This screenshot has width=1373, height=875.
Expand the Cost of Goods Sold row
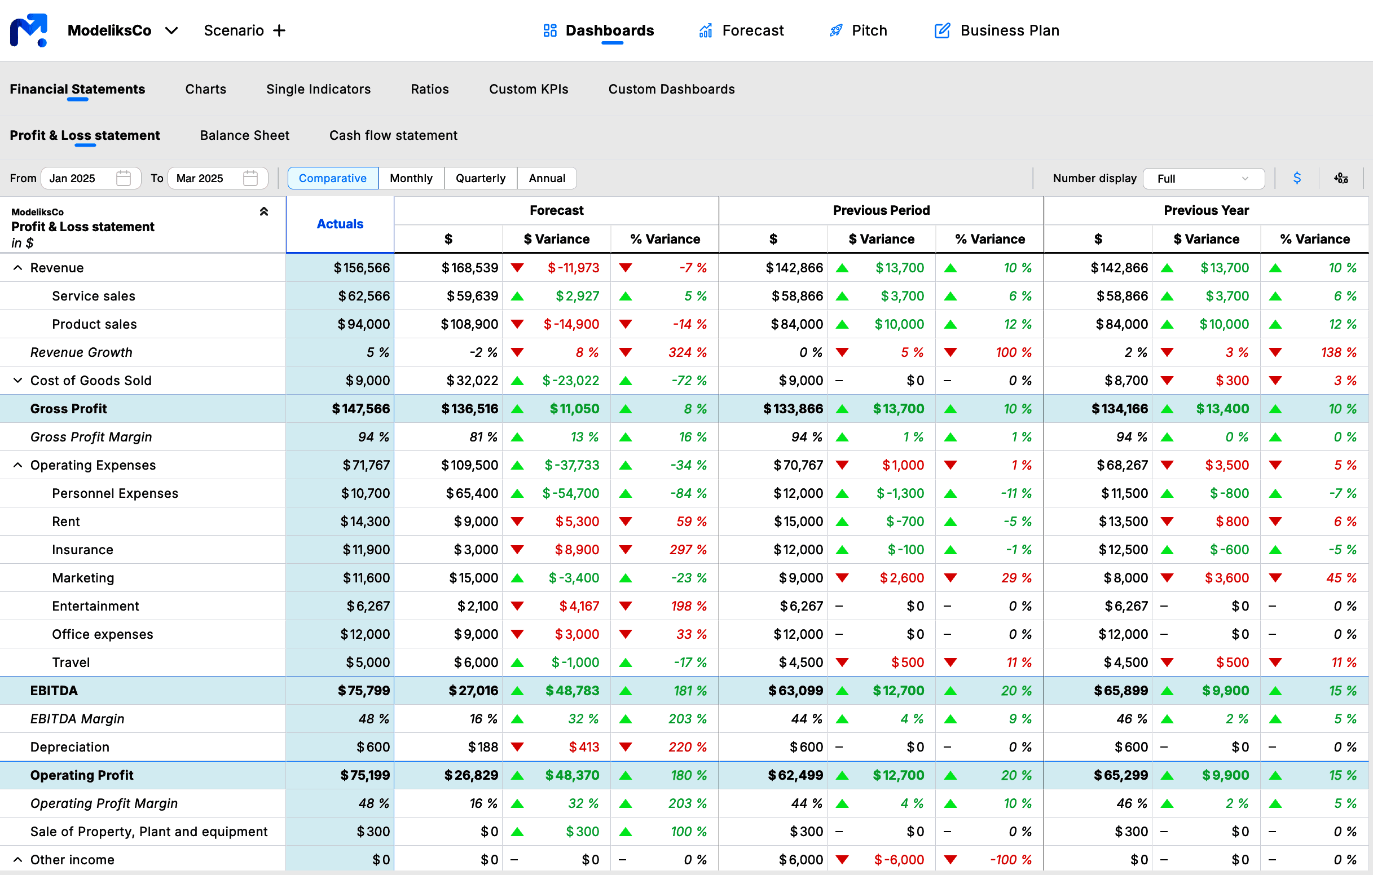pyautogui.click(x=17, y=380)
